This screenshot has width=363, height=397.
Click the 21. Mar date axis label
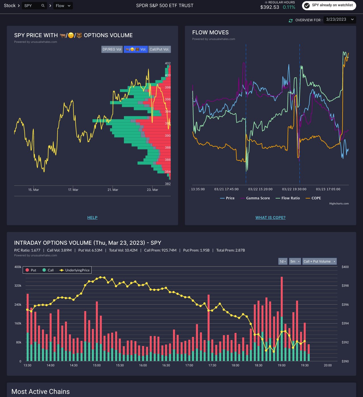[113, 190]
